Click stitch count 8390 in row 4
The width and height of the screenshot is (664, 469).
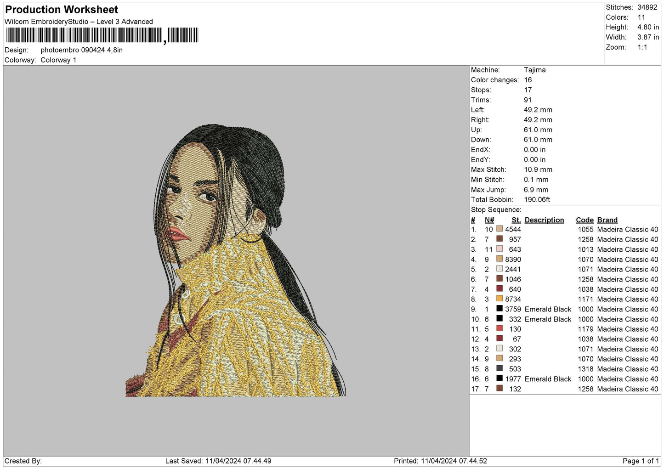tap(513, 259)
